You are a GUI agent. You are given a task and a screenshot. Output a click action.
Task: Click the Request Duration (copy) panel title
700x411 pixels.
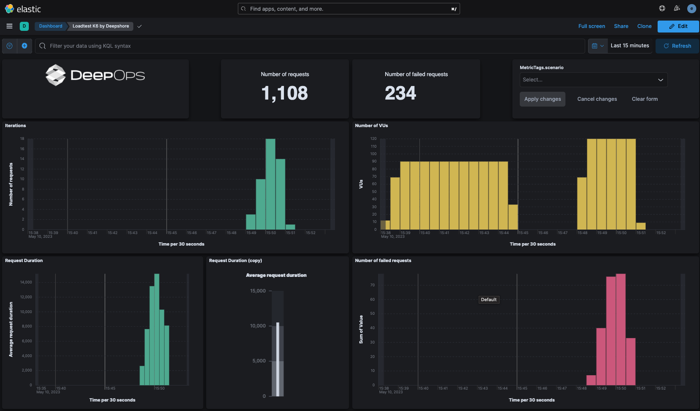point(235,260)
